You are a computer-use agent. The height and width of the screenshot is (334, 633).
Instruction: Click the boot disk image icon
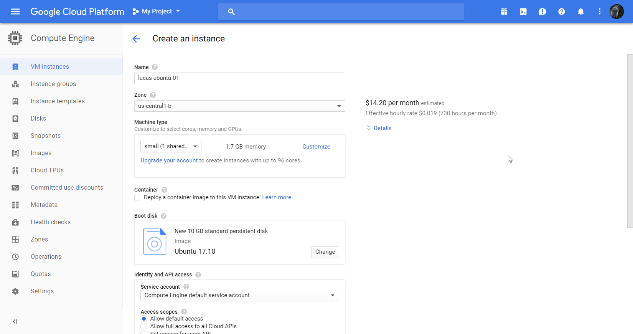point(155,241)
